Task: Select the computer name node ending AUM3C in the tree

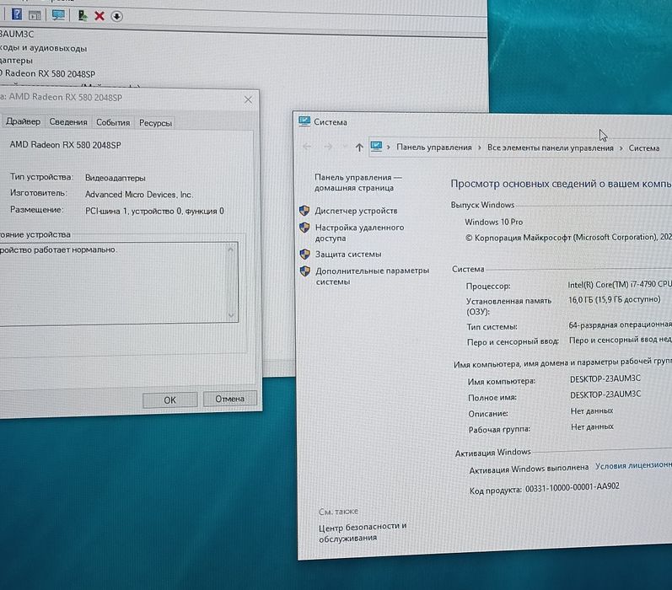Action: click(16, 34)
